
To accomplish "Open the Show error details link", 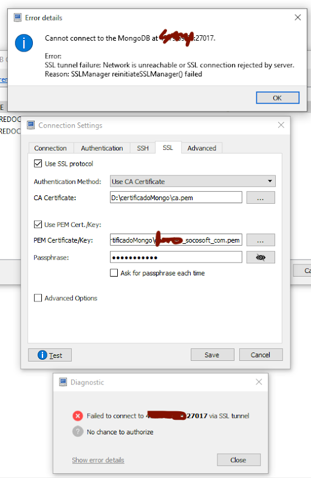I will pos(98,460).
